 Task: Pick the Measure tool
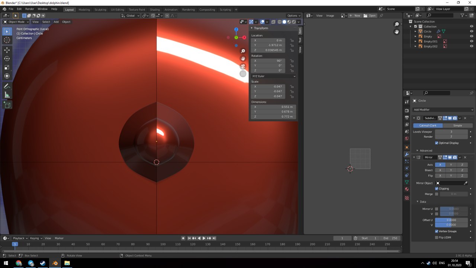[7, 95]
